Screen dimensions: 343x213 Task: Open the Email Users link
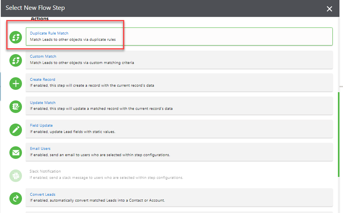[x=40, y=149]
